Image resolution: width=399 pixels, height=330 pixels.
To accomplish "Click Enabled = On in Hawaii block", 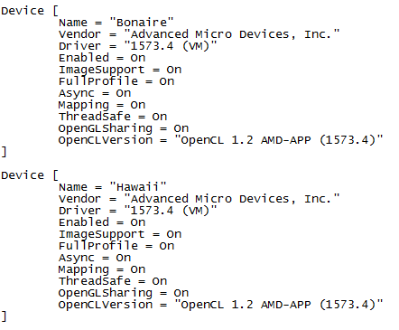I will click(x=102, y=222).
